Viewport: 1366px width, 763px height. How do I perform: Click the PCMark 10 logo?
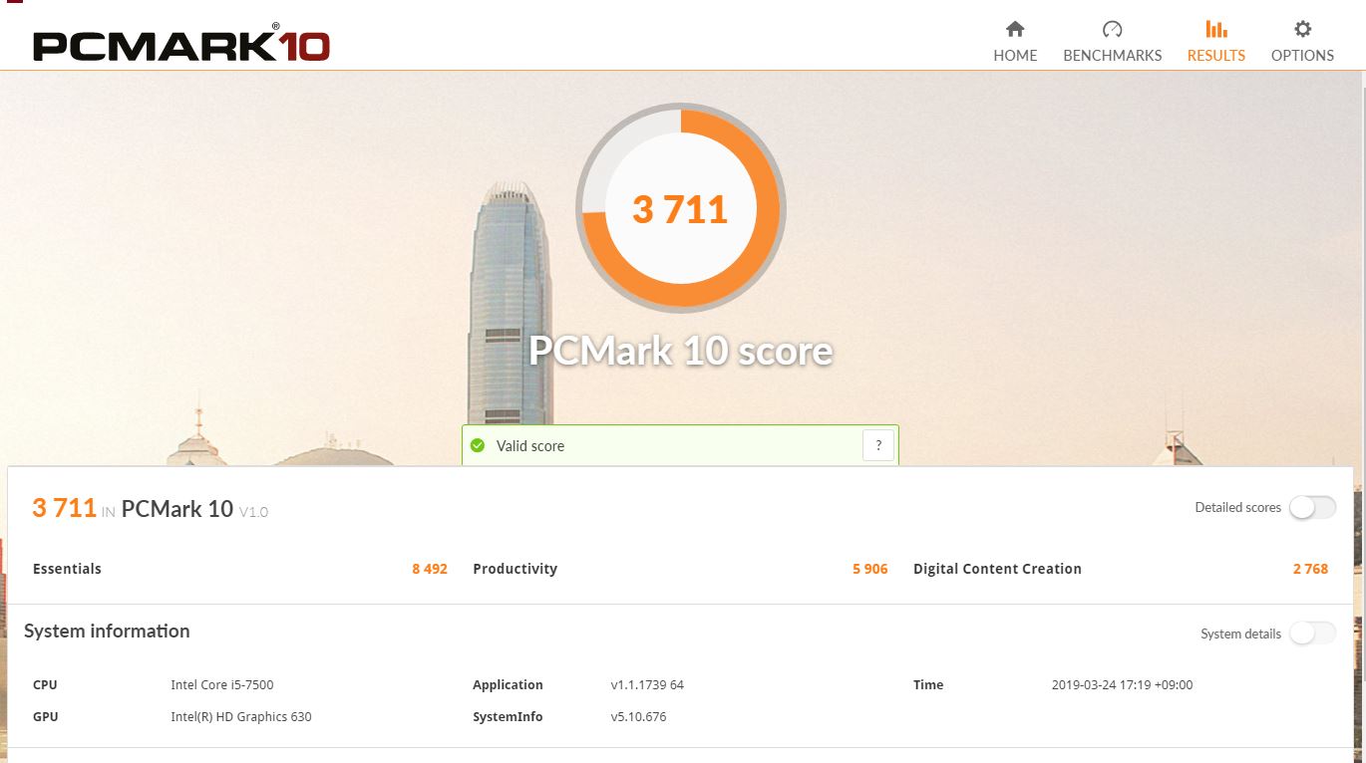pyautogui.click(x=180, y=45)
